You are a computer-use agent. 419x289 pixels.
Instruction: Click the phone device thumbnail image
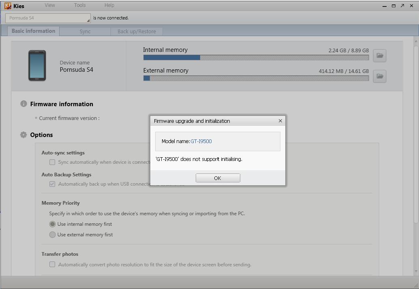pos(37,66)
